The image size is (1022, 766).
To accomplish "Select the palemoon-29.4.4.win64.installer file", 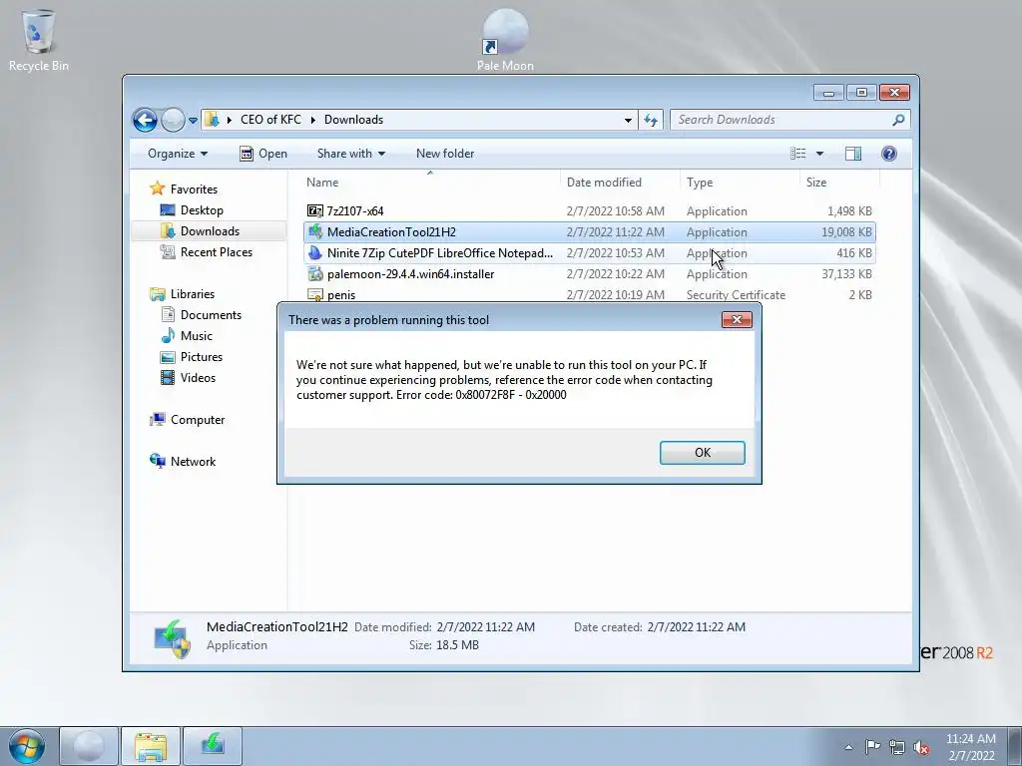I will [x=589, y=274].
